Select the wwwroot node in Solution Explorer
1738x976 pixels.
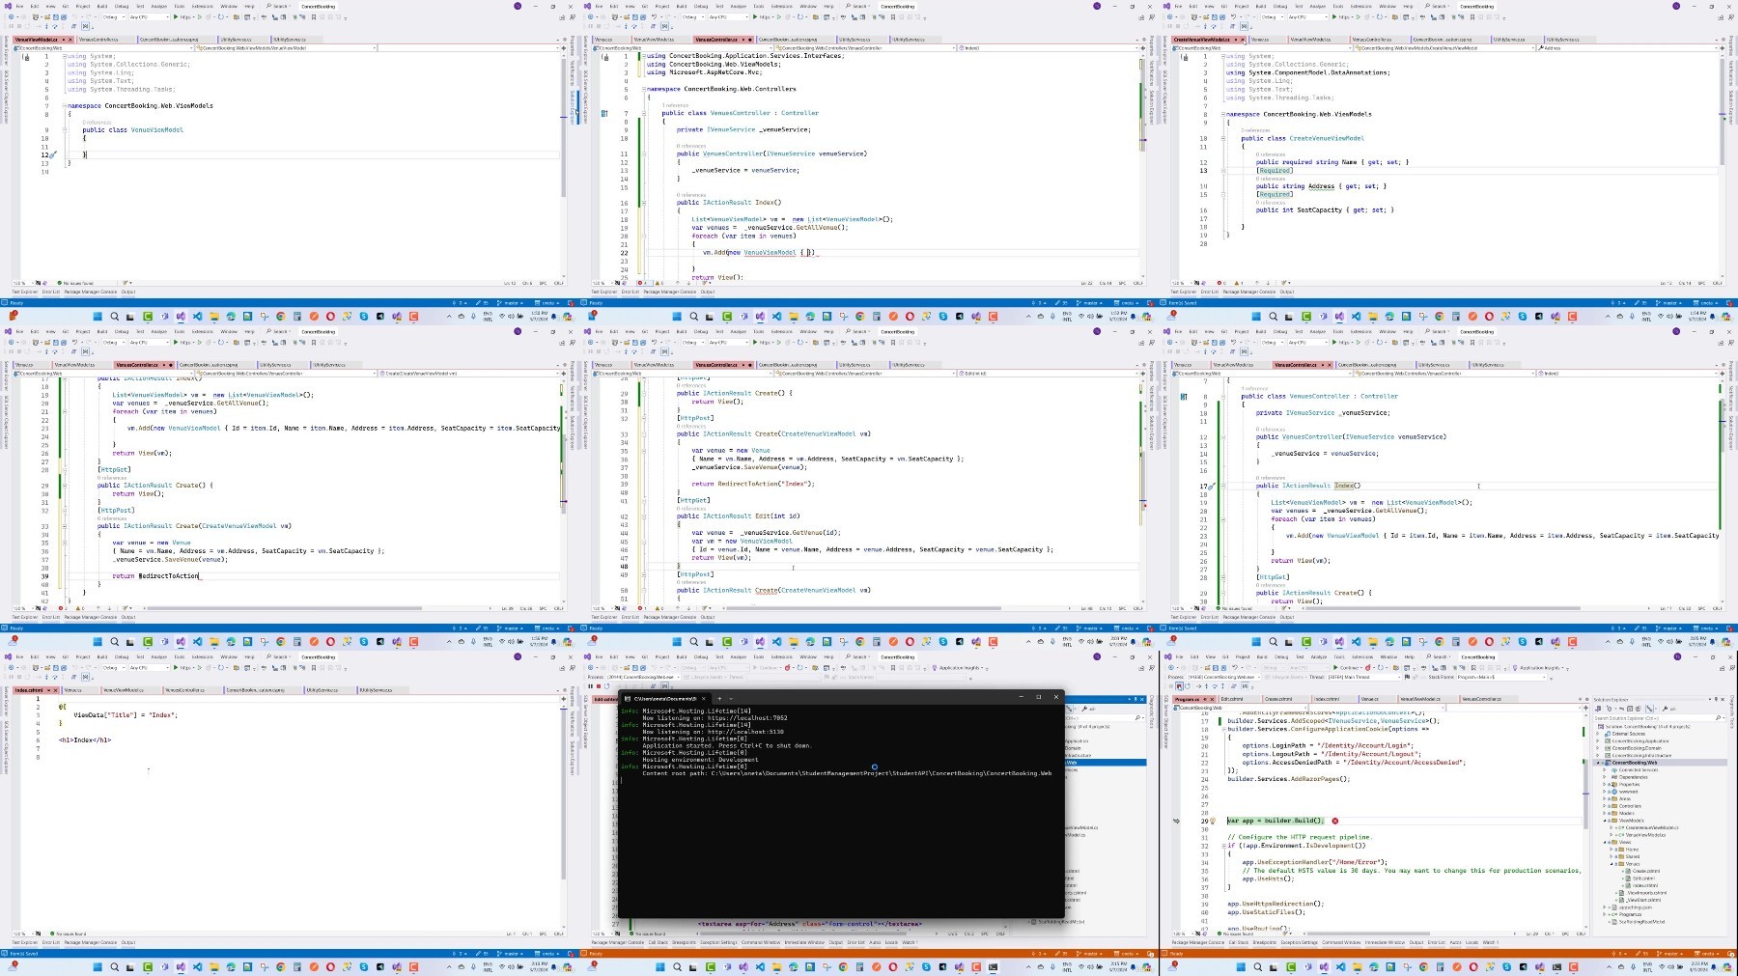(x=1628, y=792)
